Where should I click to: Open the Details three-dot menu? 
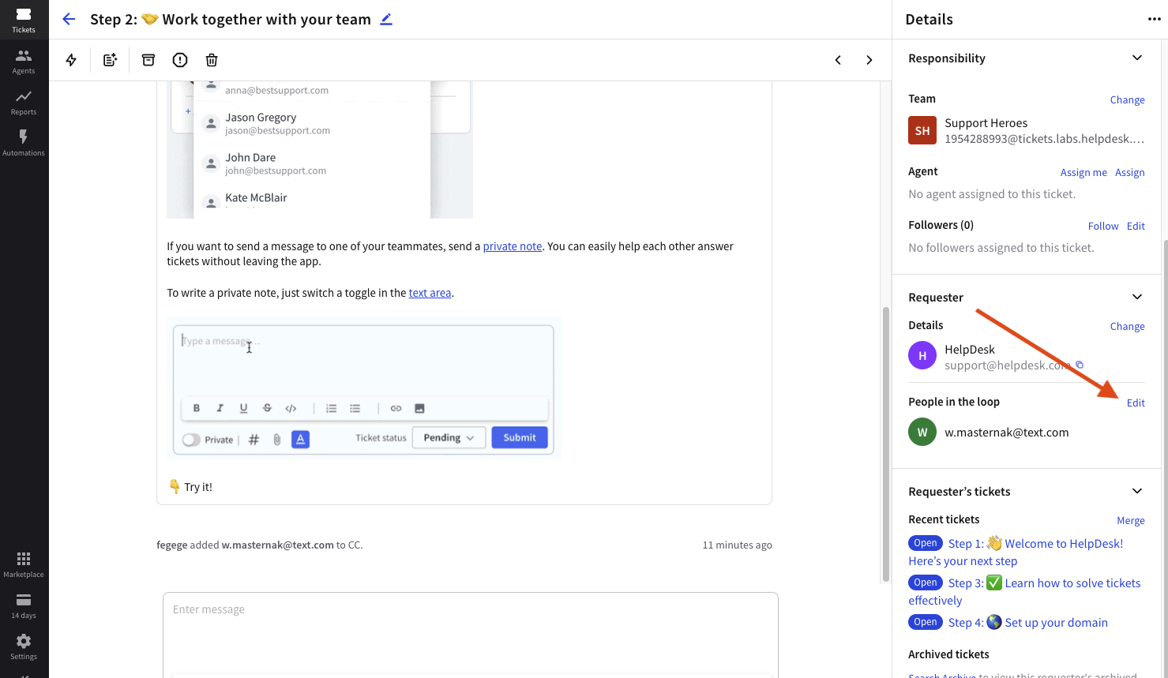1154,19
